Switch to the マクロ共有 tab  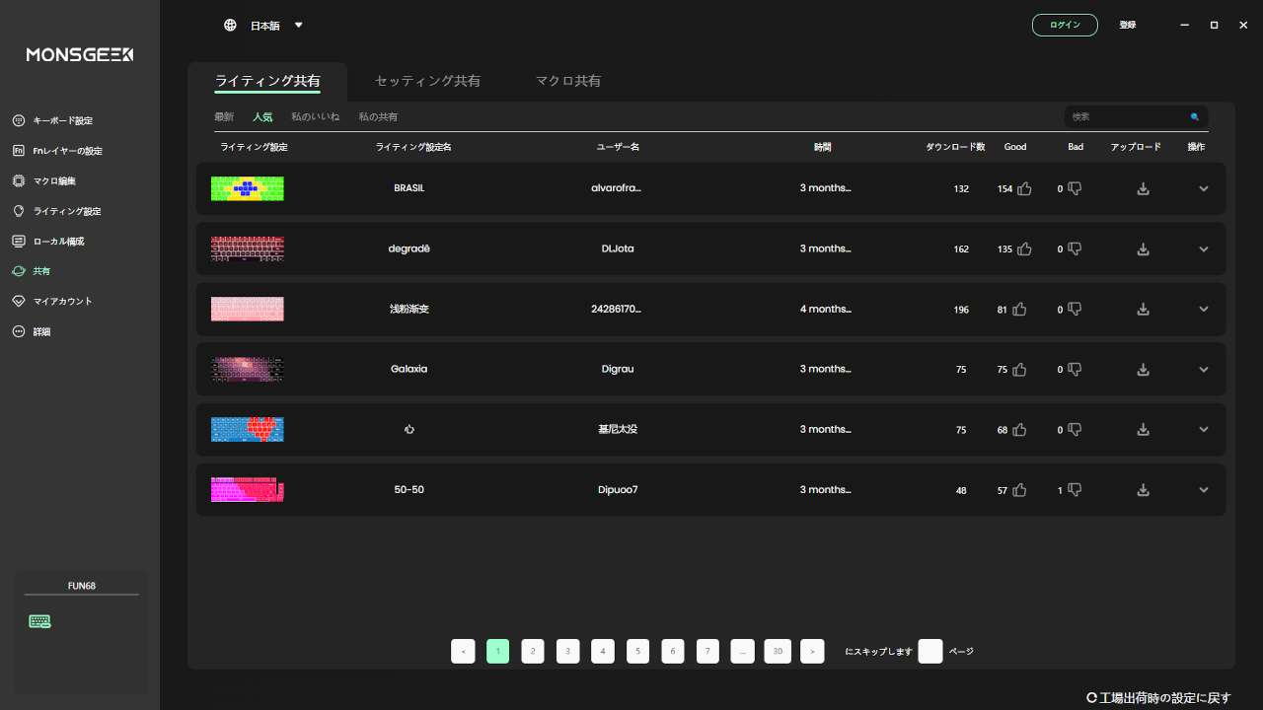pos(567,81)
